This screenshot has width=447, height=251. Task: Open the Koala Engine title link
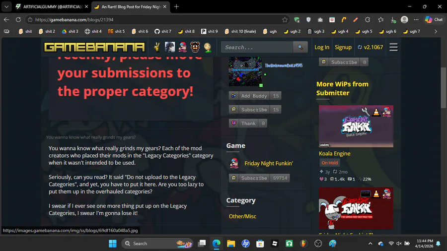coord(334,154)
